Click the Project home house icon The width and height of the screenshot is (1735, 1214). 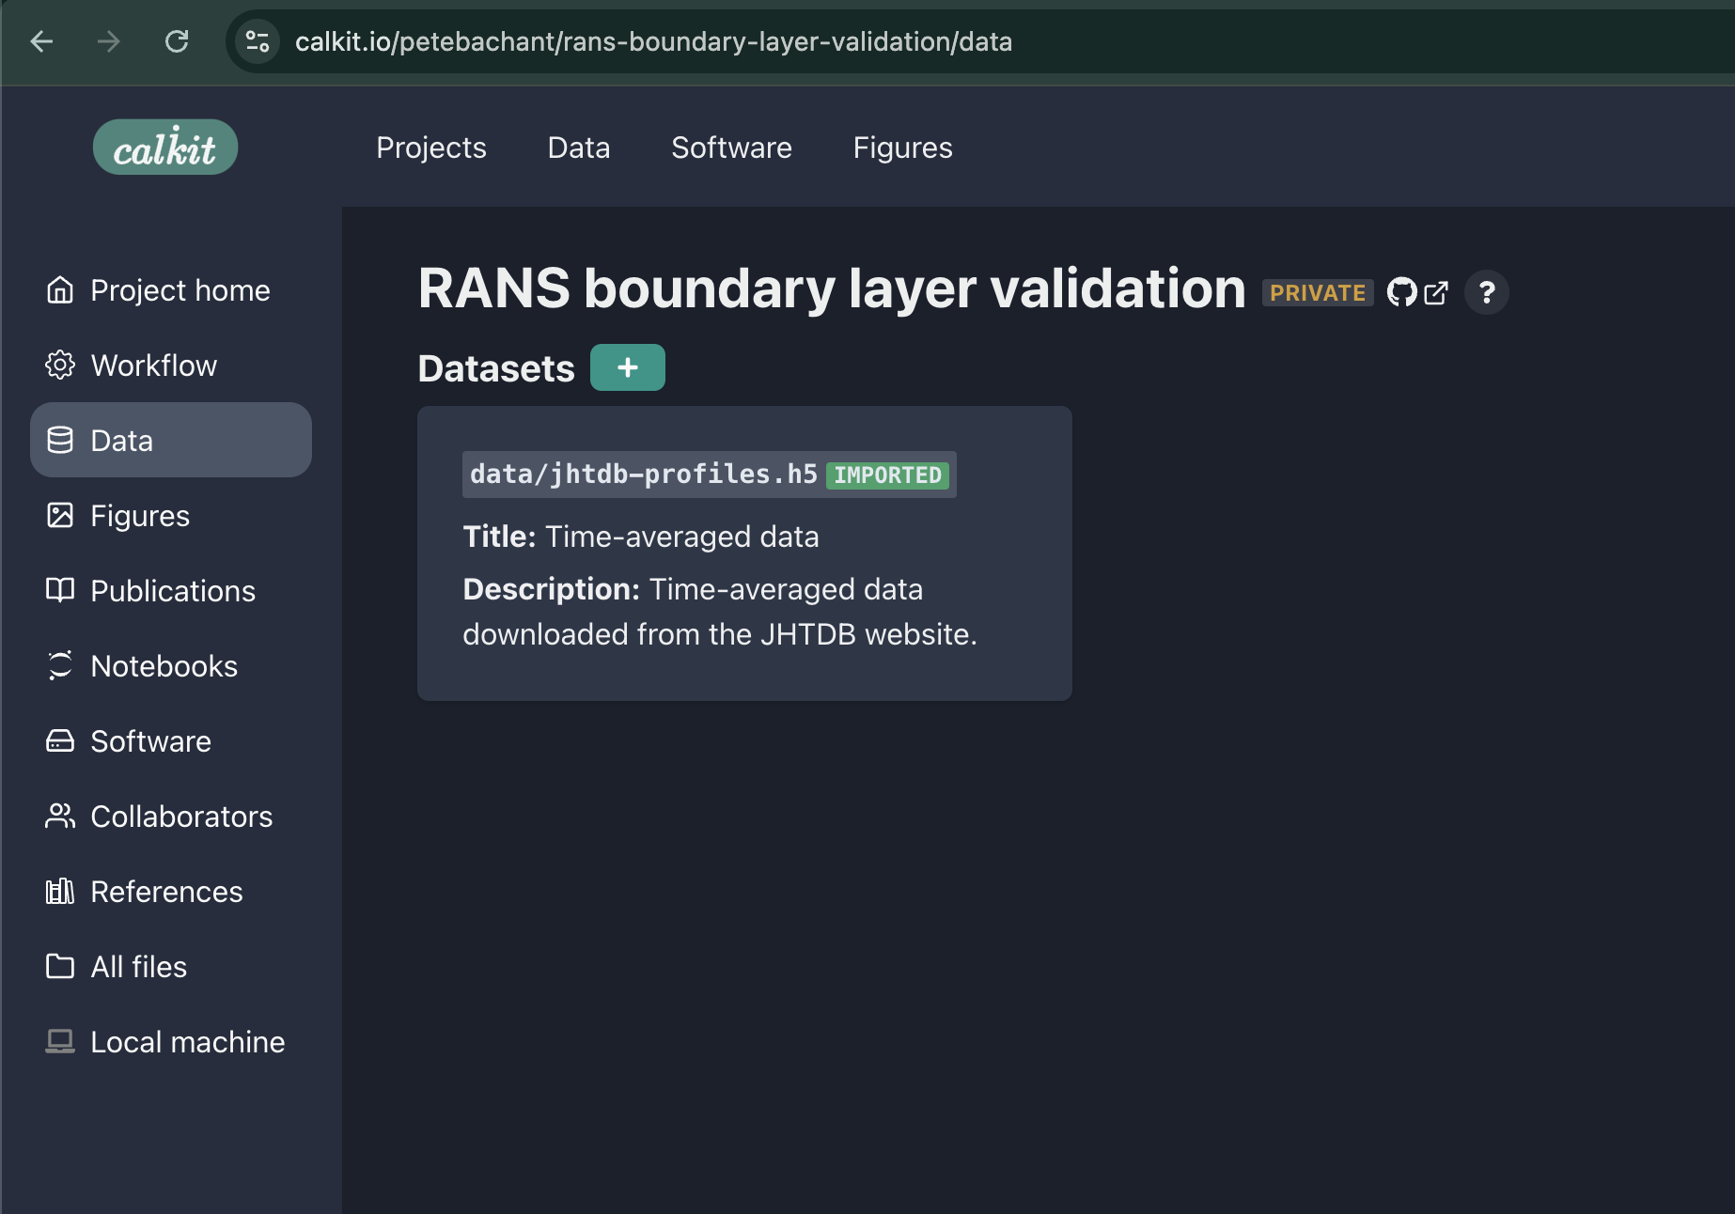(x=60, y=289)
